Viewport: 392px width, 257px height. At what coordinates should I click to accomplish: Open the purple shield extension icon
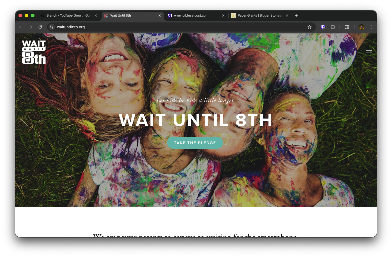pyautogui.click(x=323, y=27)
